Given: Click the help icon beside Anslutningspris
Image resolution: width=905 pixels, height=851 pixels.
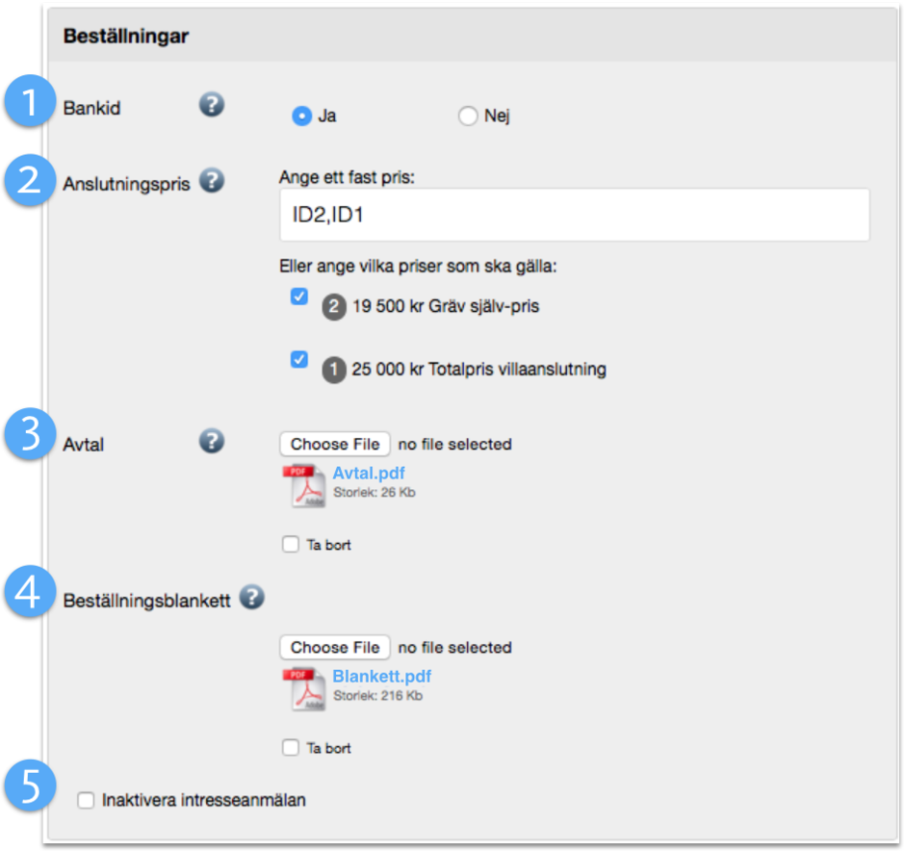Looking at the screenshot, I should [x=212, y=180].
